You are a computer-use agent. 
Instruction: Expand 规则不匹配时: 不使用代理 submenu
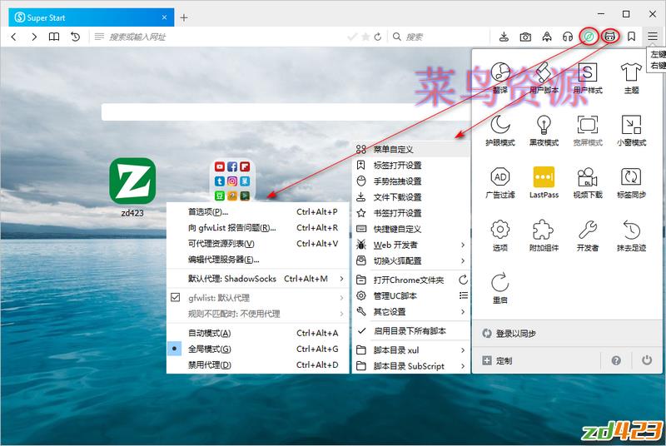[x=257, y=314]
